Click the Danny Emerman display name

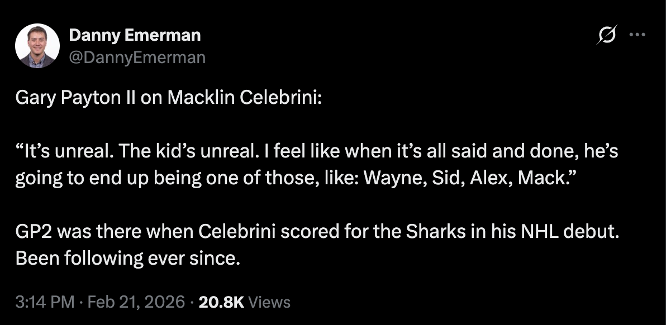click(x=135, y=35)
